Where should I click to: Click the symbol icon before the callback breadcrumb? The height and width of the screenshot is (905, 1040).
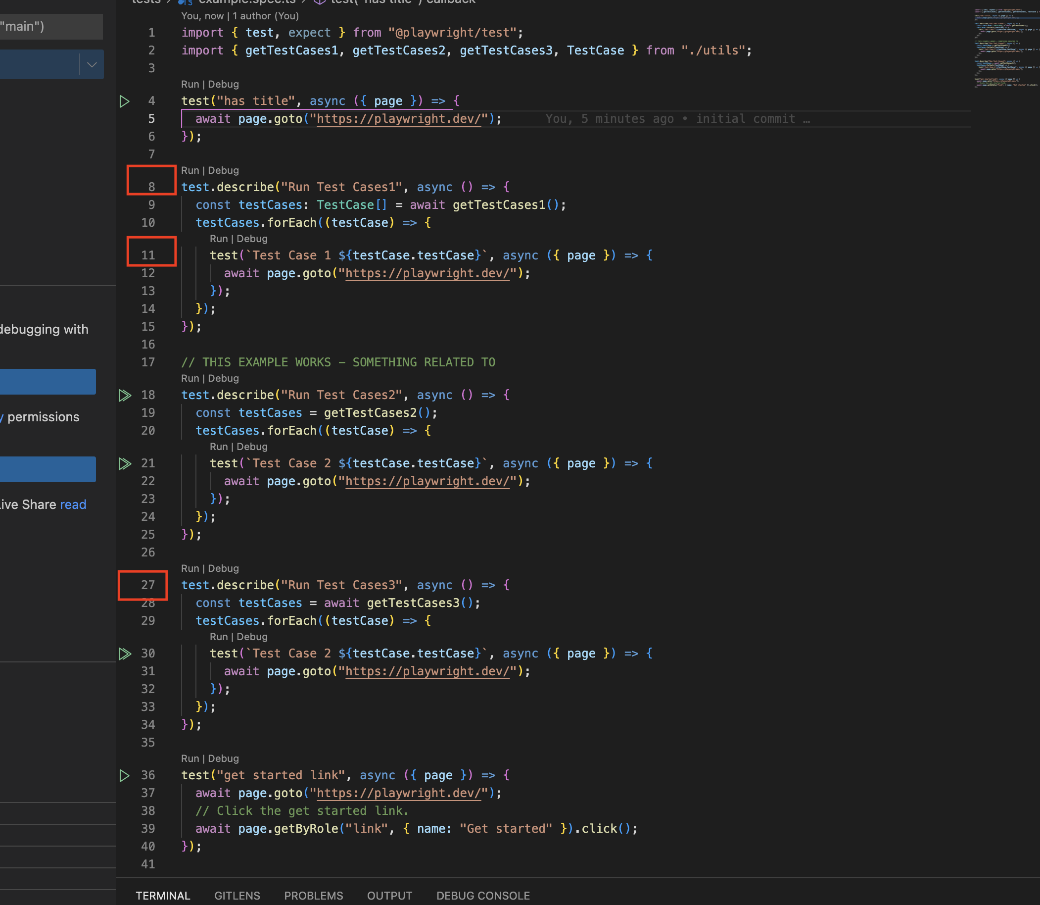coord(320,2)
